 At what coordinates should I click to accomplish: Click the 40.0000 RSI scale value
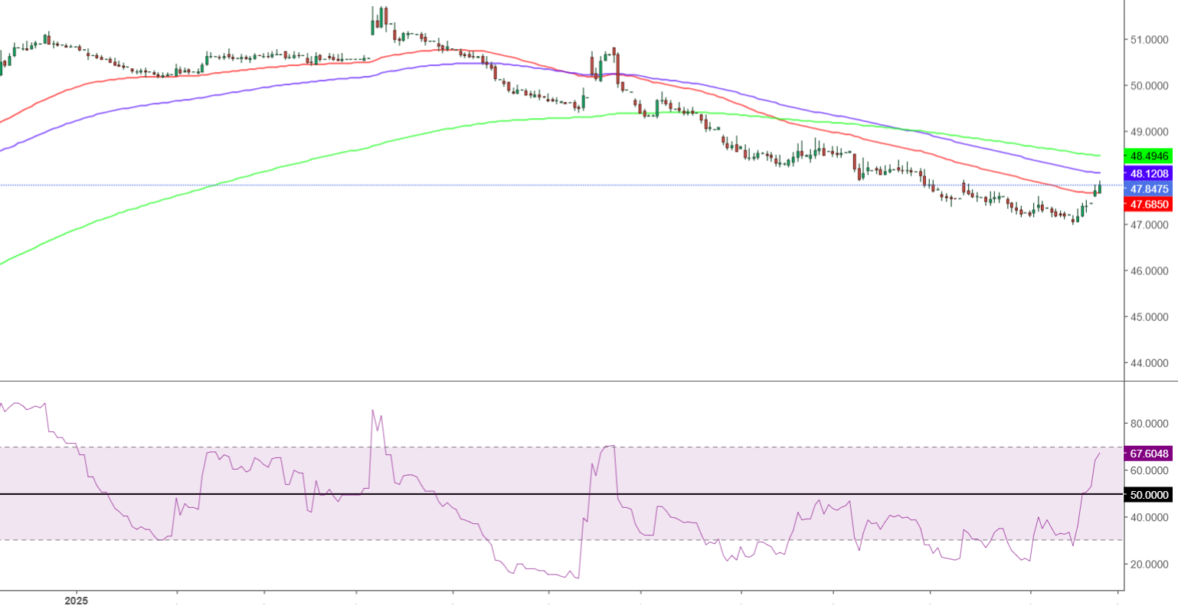click(x=1149, y=518)
